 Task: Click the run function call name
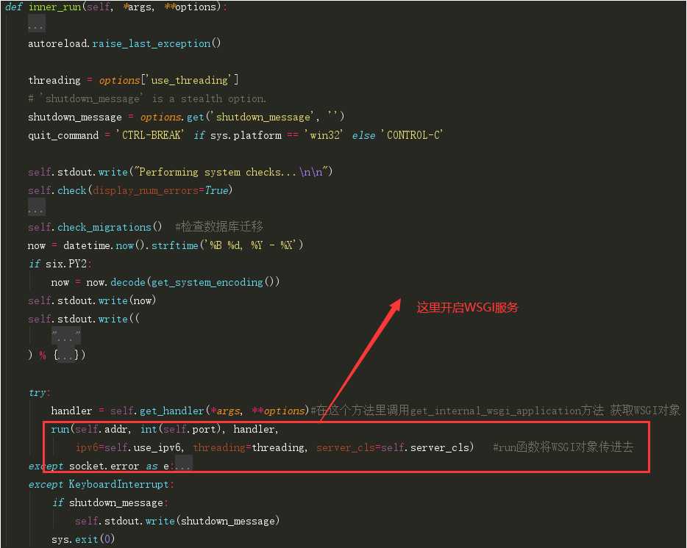pyautogui.click(x=60, y=430)
